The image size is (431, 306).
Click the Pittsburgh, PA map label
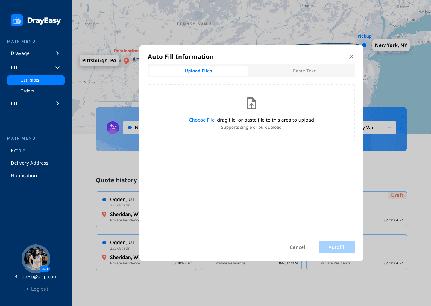99,60
